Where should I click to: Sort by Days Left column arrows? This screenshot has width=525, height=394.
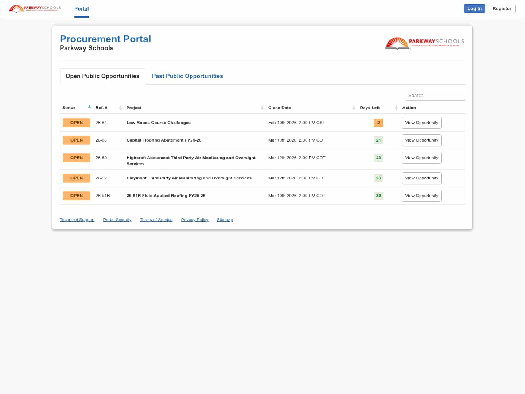pos(396,108)
